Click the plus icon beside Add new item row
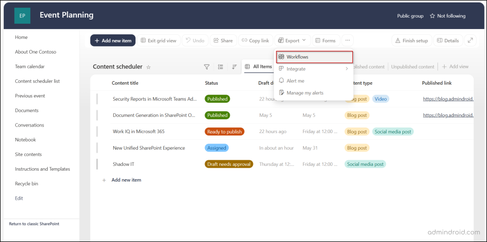487x242 pixels. click(x=104, y=180)
